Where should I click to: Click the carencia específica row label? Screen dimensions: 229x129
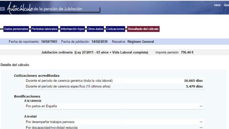pyautogui.click(x=68, y=86)
